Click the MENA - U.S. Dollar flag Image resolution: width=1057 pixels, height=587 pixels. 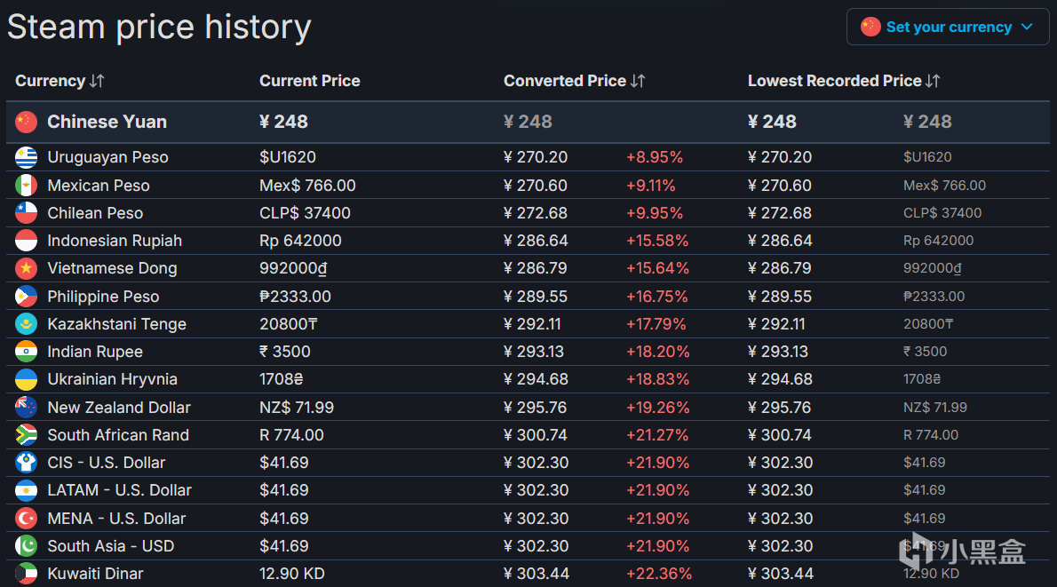[x=26, y=519]
